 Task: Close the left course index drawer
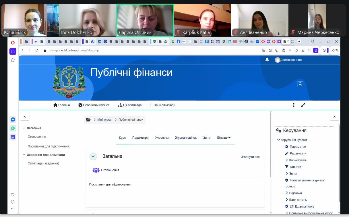(25, 117)
